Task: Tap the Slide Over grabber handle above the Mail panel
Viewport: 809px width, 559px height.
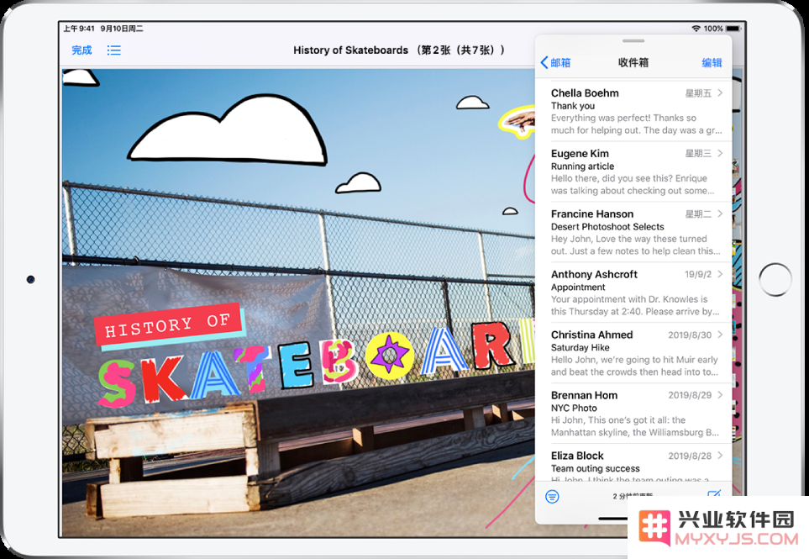Action: click(x=633, y=41)
